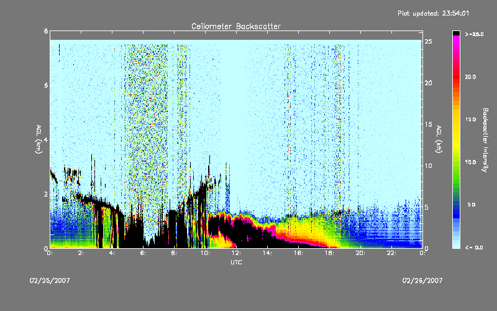Click the '10.0' colorbar label

tap(471, 162)
